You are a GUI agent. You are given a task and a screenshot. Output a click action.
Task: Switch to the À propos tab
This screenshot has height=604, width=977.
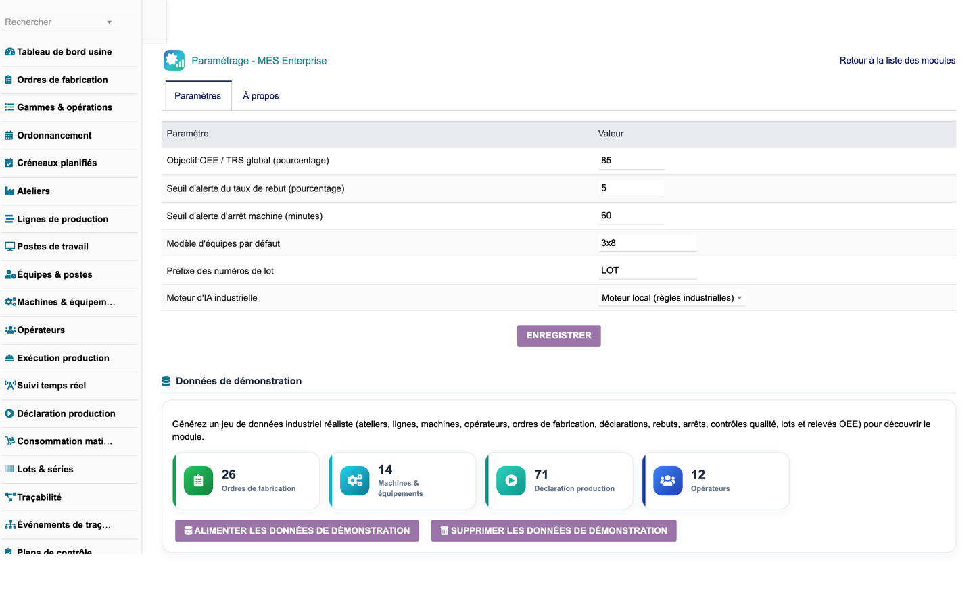tap(261, 96)
